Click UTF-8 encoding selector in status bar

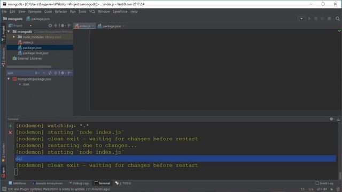coord(322,189)
